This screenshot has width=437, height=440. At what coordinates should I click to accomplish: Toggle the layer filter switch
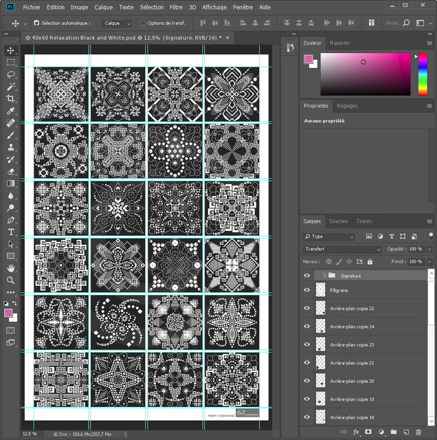tap(431, 236)
